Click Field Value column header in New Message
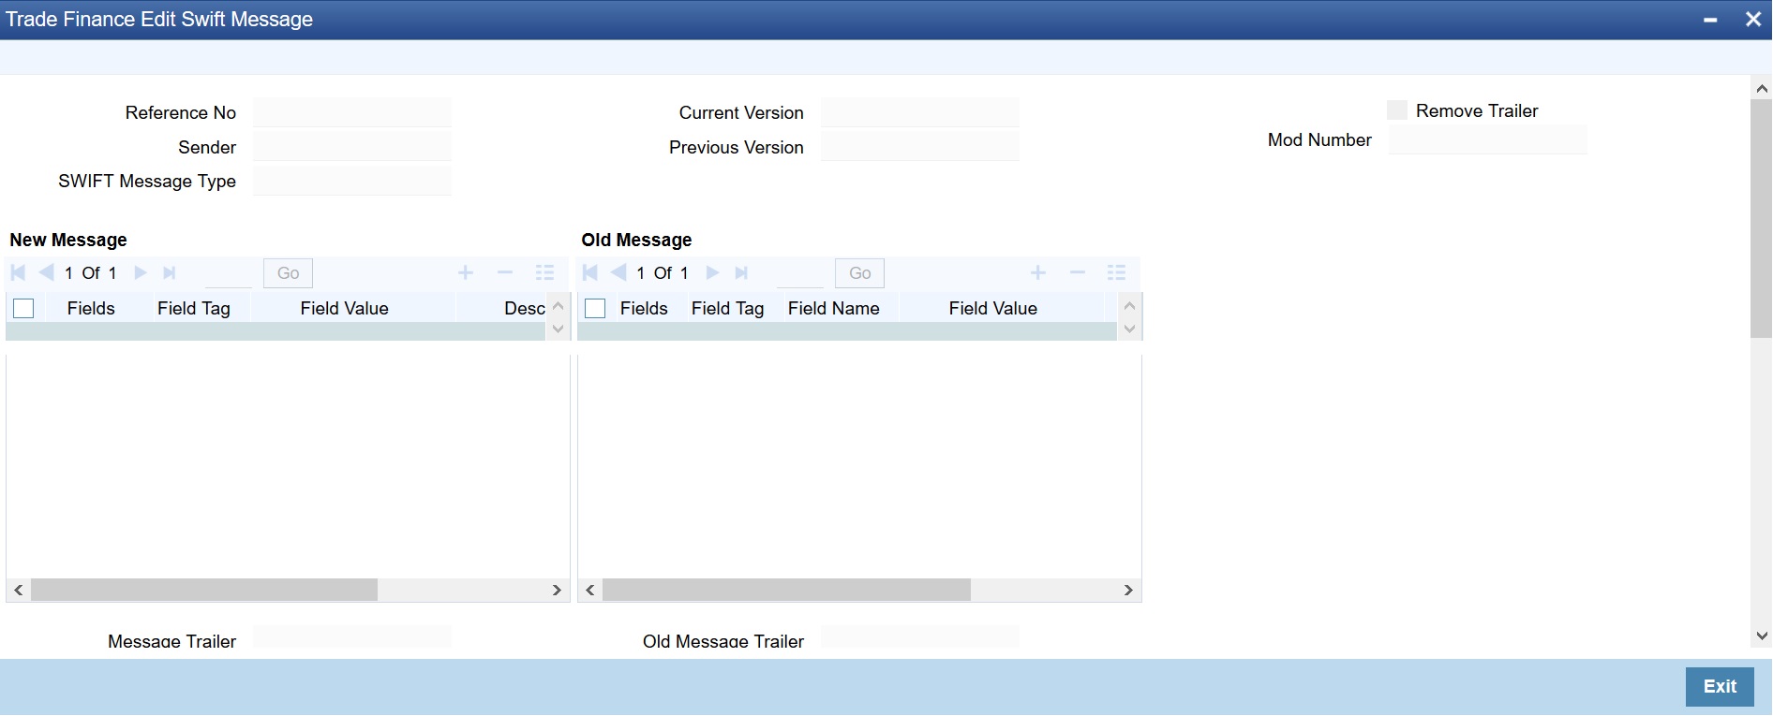The image size is (1773, 716). (x=345, y=309)
